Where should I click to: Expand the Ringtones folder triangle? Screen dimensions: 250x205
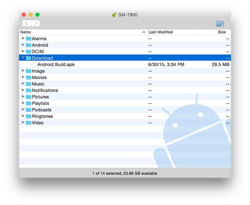click(23, 116)
